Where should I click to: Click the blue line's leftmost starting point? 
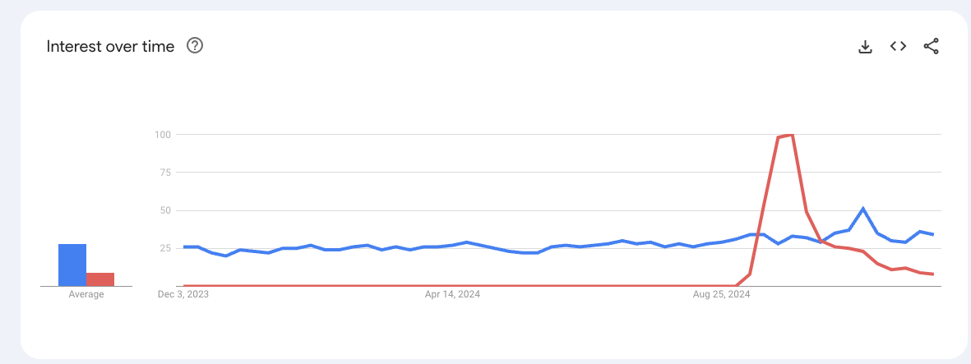click(x=184, y=247)
